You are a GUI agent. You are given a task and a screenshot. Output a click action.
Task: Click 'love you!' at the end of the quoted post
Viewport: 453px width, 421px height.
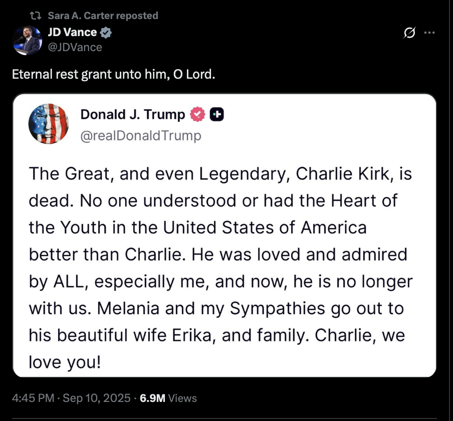65,362
